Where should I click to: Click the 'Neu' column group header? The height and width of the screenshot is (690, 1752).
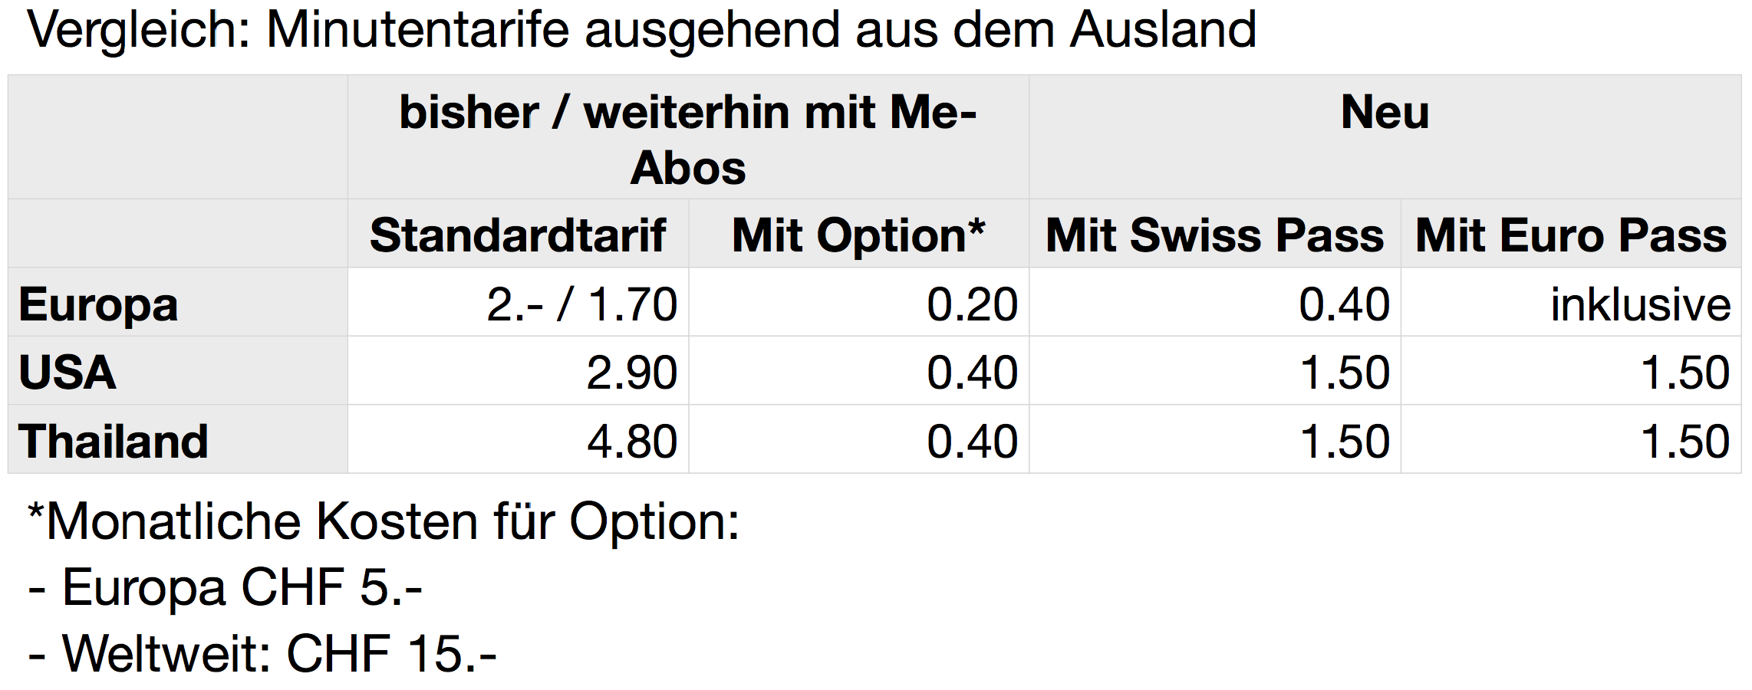coord(1385,113)
